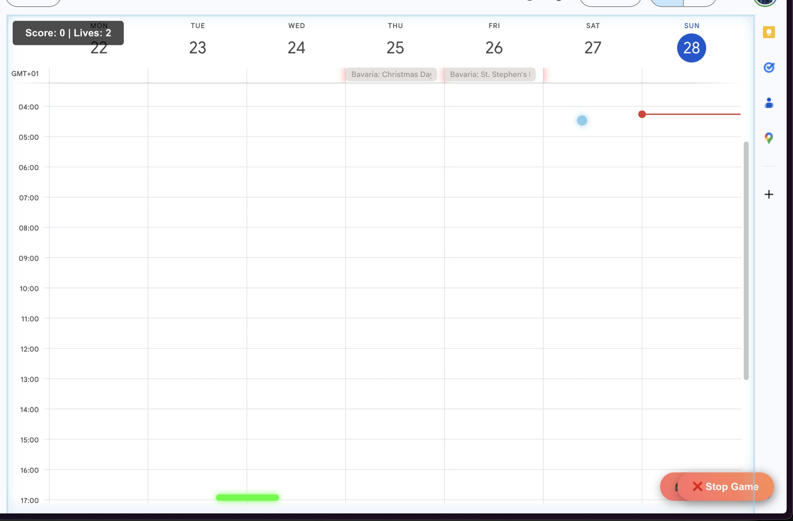
Task: Click the green game paddle
Action: [247, 498]
